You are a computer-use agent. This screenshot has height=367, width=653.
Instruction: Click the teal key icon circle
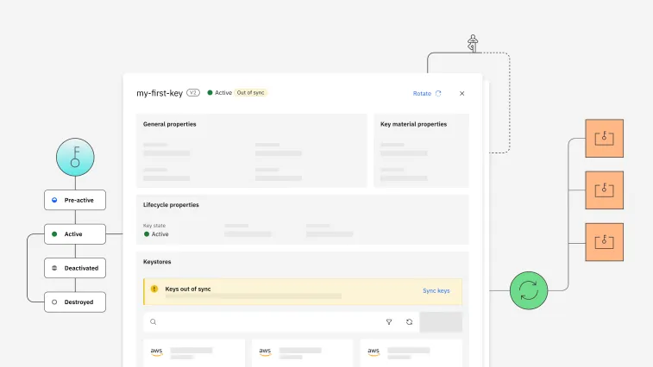click(75, 158)
